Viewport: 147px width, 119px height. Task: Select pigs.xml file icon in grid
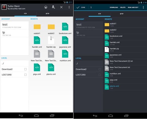point(37,67)
